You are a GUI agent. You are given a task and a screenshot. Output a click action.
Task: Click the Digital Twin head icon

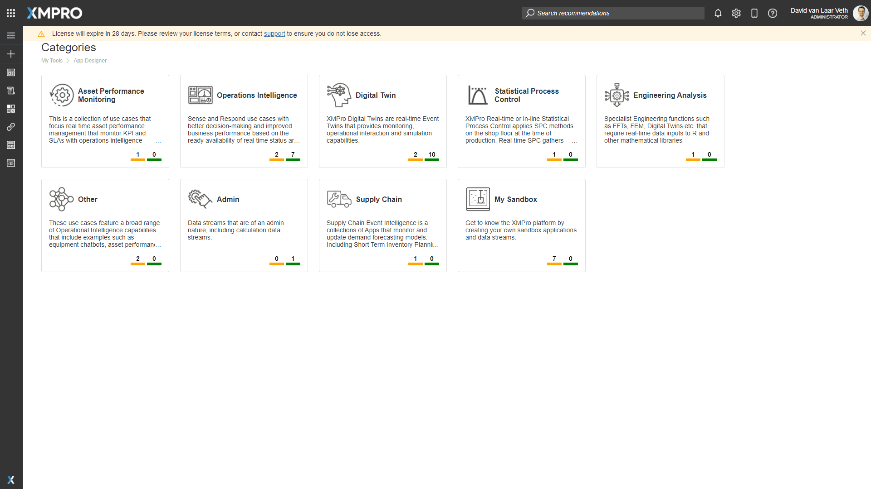pos(338,95)
